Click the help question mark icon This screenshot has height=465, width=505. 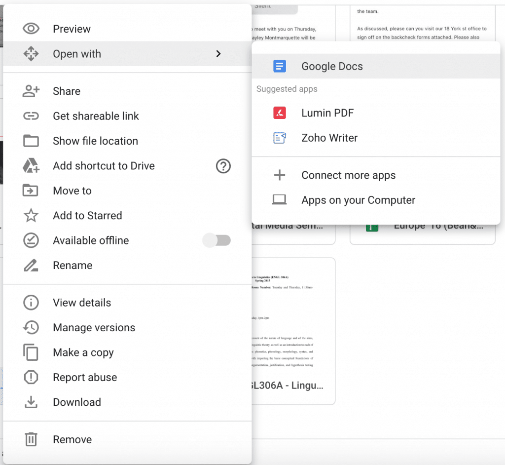point(223,166)
